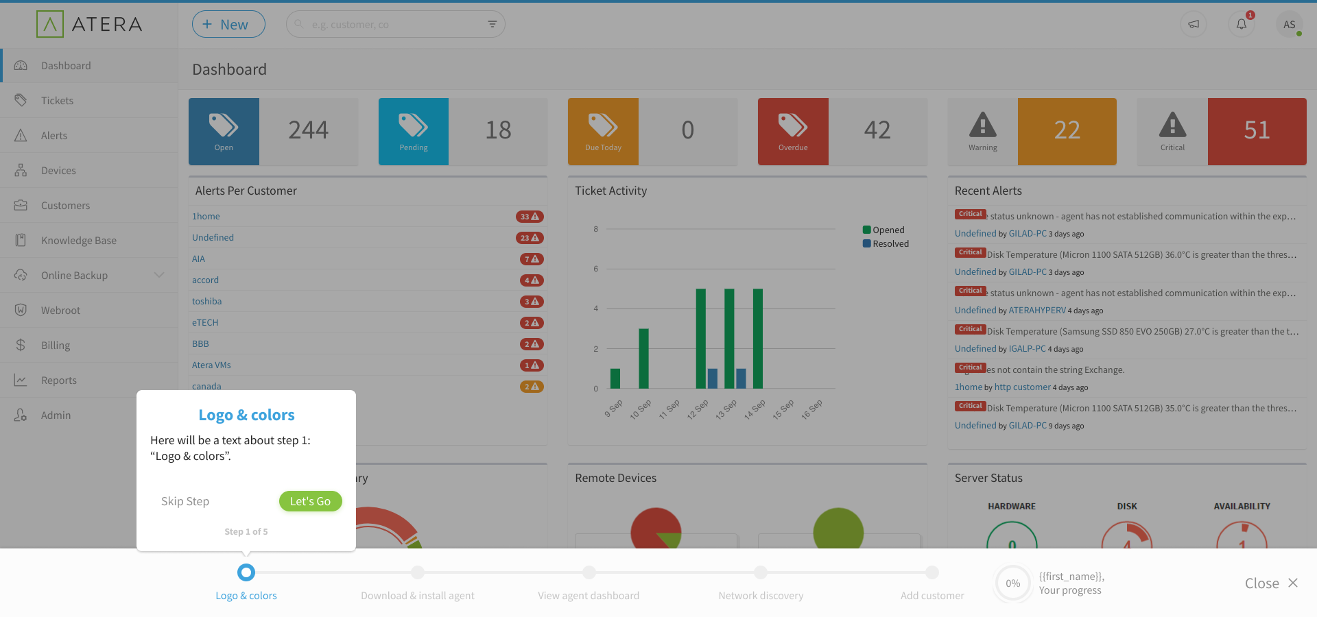The height and width of the screenshot is (617, 1317).
Task: Select the Logo & colors step circle
Action: tap(246, 572)
